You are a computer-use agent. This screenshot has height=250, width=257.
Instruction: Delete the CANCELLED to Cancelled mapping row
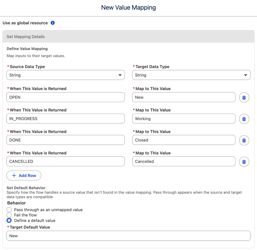pyautogui.click(x=244, y=161)
